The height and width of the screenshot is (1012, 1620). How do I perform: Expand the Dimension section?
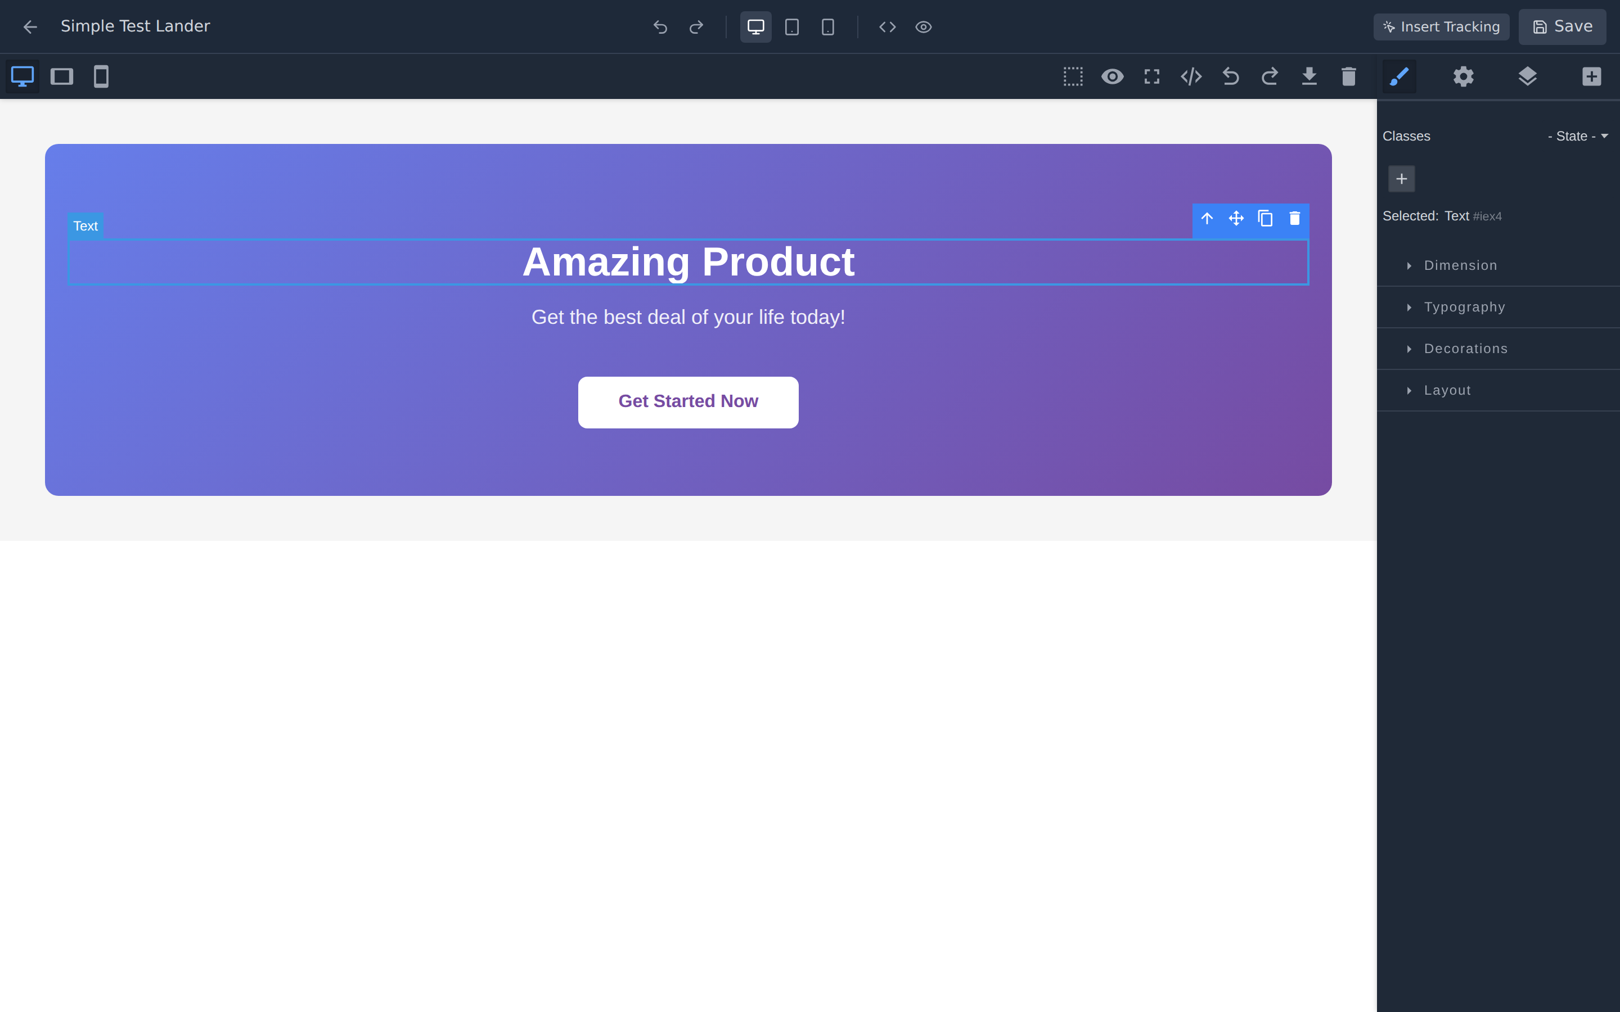coord(1459,265)
